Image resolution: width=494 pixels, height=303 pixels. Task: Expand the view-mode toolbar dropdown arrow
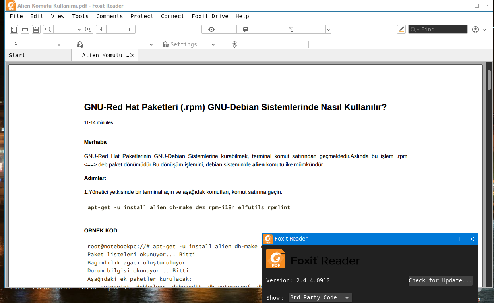(328, 29)
